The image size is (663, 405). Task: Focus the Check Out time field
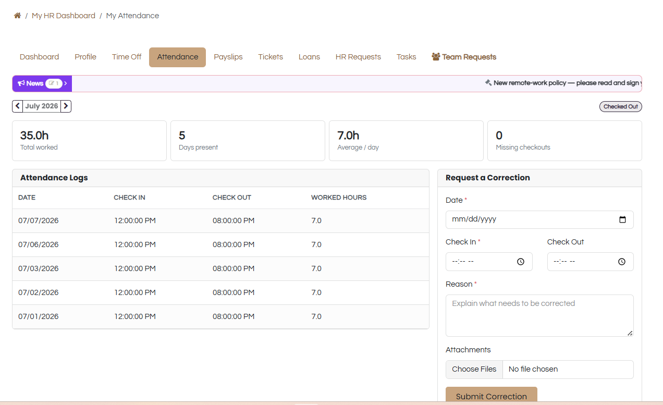(x=591, y=262)
